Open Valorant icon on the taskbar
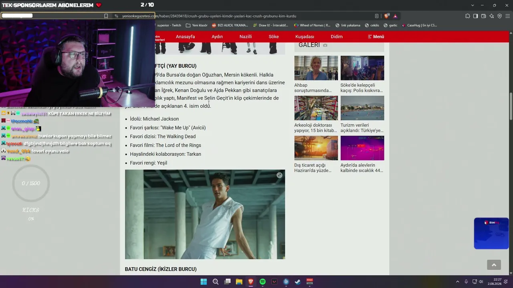Viewport: 513px width, 288px height. click(x=274, y=282)
